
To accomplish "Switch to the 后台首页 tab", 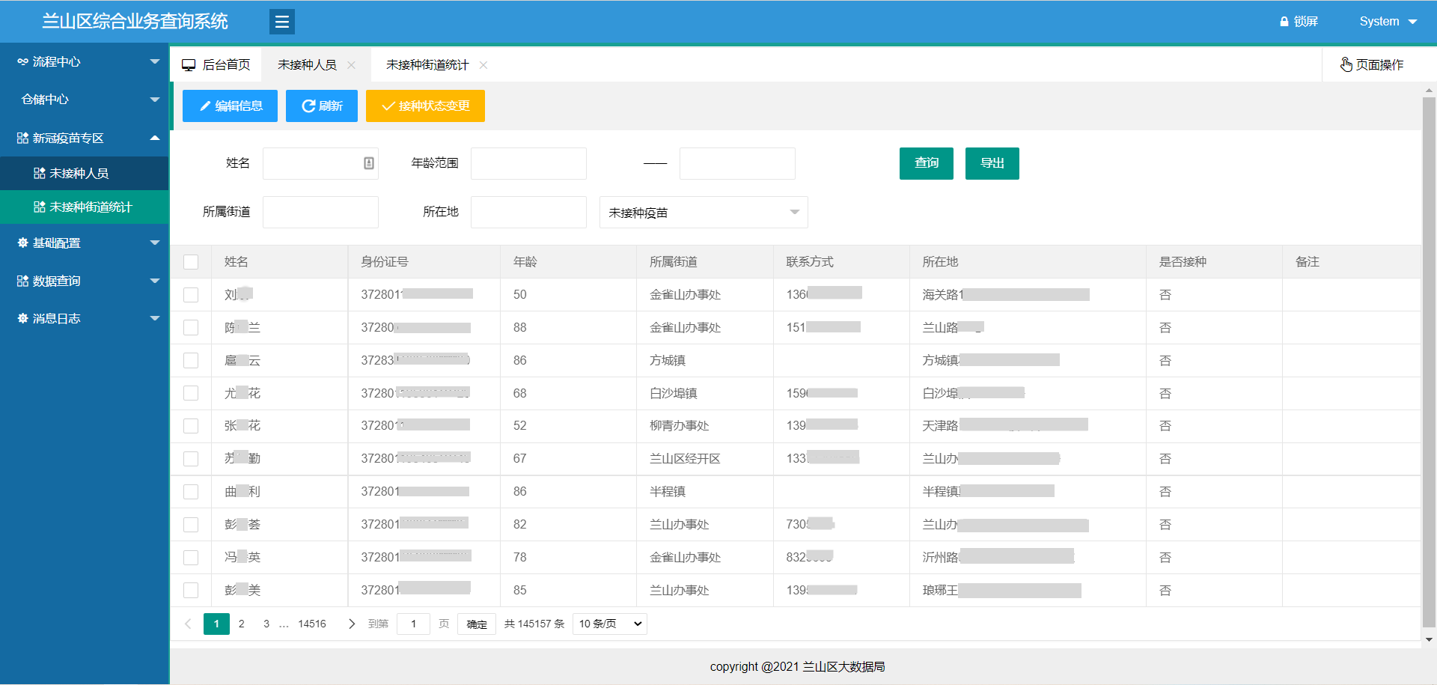I will 216,65.
